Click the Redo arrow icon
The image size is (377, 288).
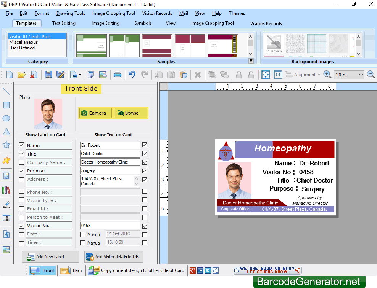145,75
